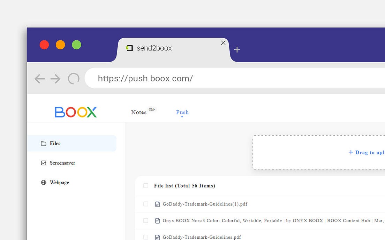This screenshot has height=240, width=385.
Task: Select the send2boox browser tab
Action: (x=173, y=50)
